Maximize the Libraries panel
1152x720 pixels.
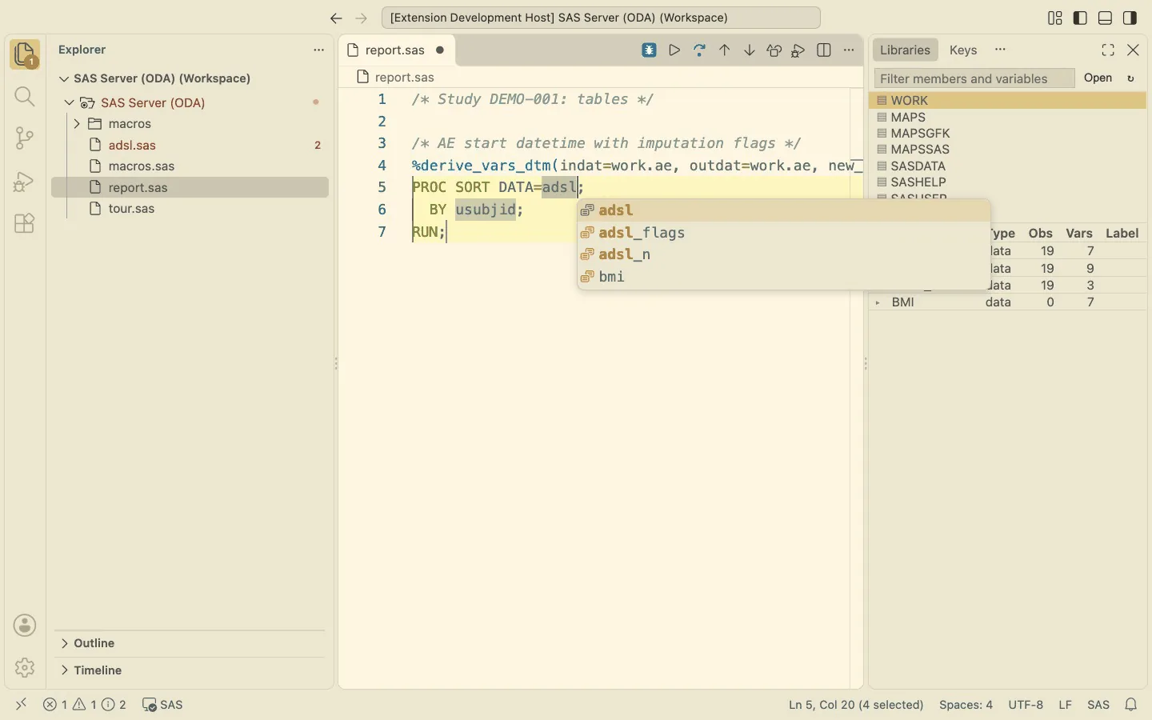tap(1109, 50)
